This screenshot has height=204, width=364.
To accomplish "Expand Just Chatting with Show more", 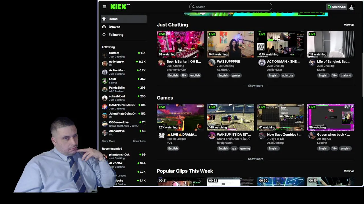I will pyautogui.click(x=255, y=86).
